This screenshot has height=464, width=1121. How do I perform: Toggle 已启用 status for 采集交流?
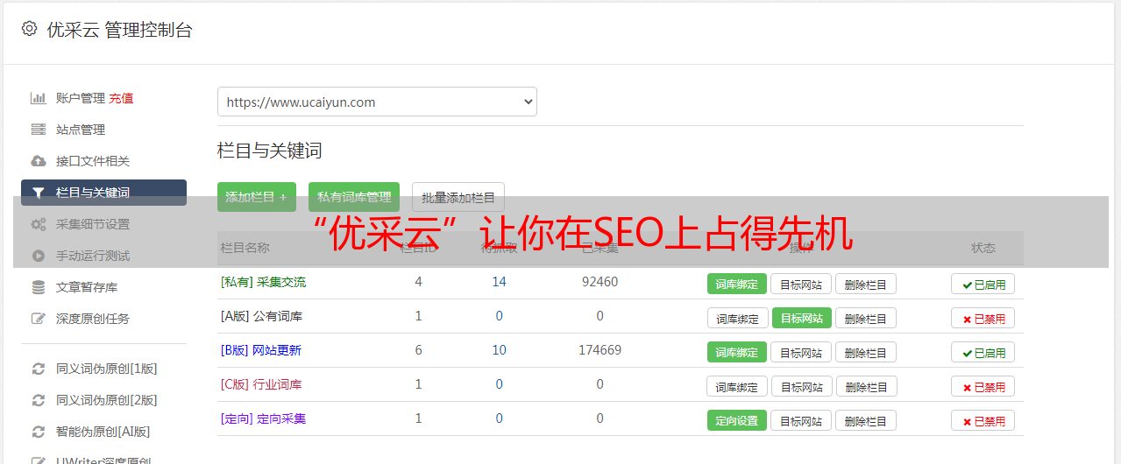[983, 284]
